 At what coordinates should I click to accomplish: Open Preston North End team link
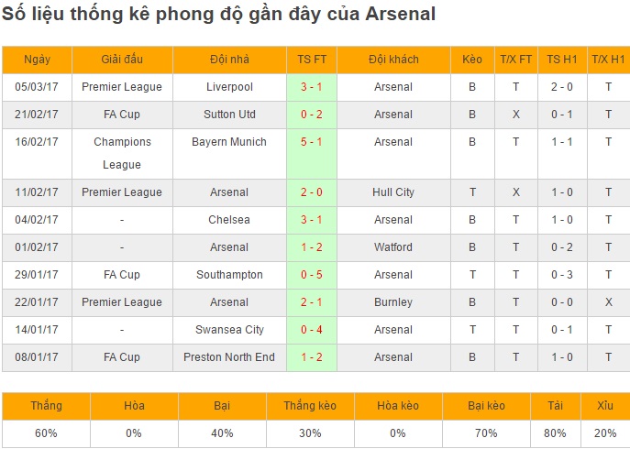(x=229, y=357)
